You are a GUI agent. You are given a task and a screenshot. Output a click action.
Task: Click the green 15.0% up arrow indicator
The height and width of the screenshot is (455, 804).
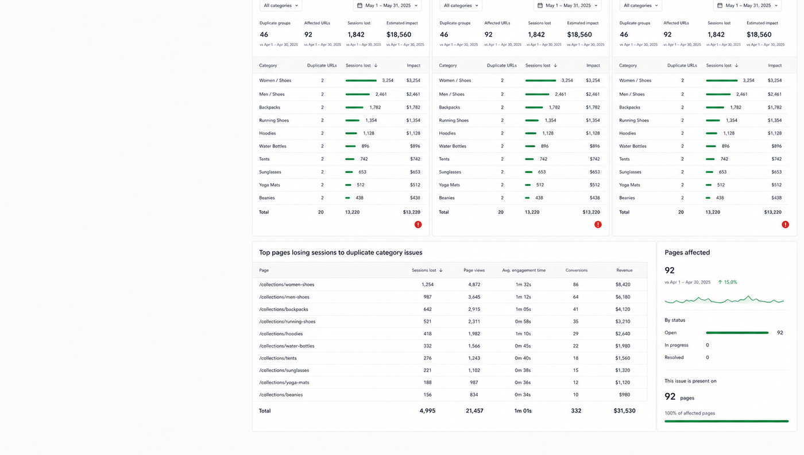[720, 282]
